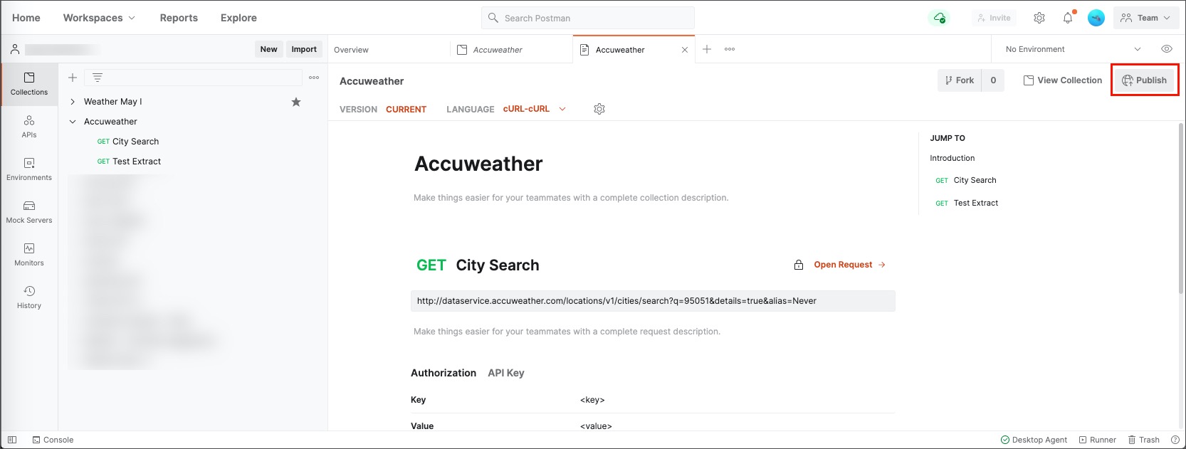The width and height of the screenshot is (1186, 449).
Task: Click the fork count 0 button
Action: (993, 80)
